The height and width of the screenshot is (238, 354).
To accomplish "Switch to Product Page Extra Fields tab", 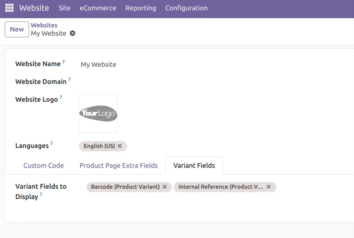I will (x=118, y=165).
